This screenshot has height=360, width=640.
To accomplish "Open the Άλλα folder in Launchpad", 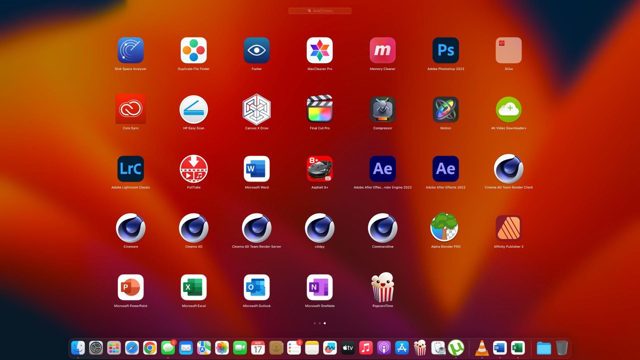I will [x=509, y=50].
